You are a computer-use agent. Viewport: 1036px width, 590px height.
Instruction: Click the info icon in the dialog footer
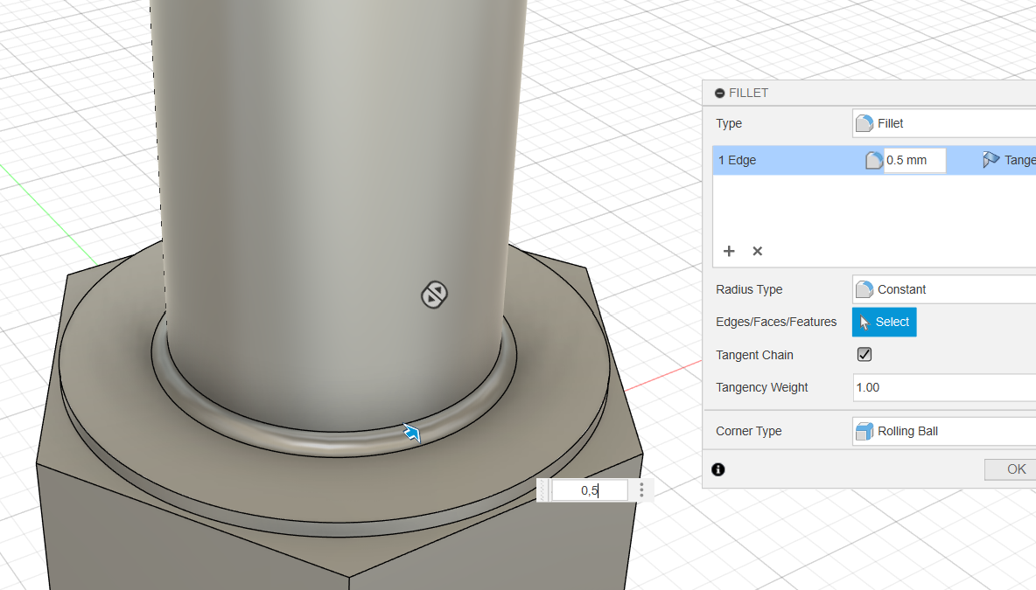pyautogui.click(x=718, y=469)
